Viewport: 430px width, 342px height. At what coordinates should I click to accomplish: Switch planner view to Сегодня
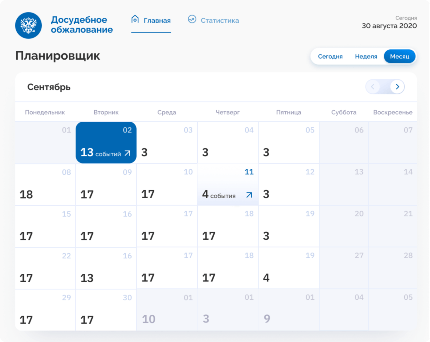point(330,56)
